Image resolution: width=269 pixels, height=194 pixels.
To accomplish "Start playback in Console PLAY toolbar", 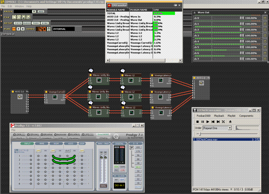I will coord(18,29).
